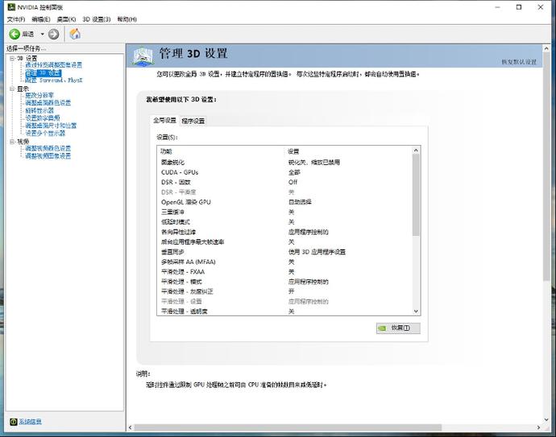Click the settings list scrollbar thumb
This screenshot has height=437, width=556.
click(x=417, y=195)
